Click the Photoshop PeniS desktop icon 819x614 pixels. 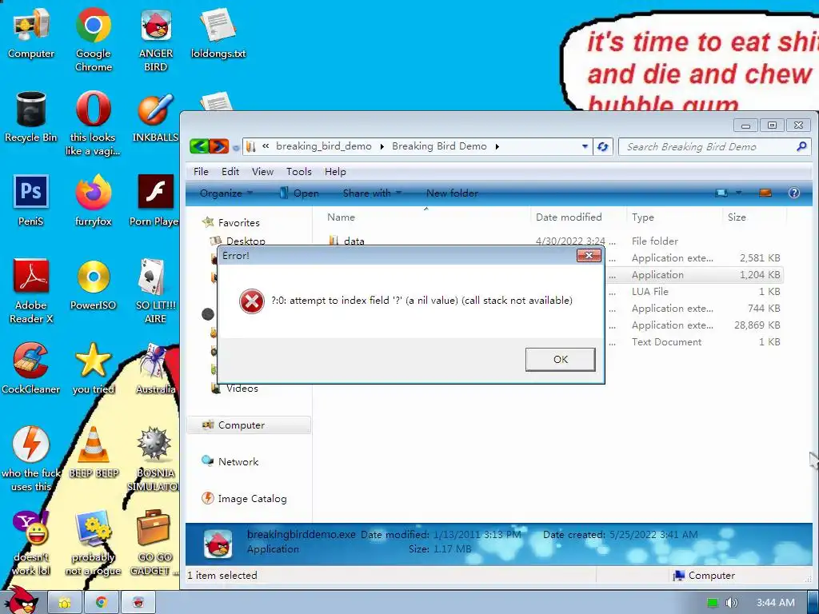[x=31, y=201]
